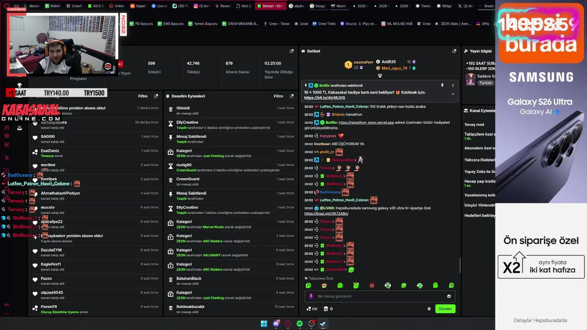Click the IShieldI moderation entry

click(231, 110)
